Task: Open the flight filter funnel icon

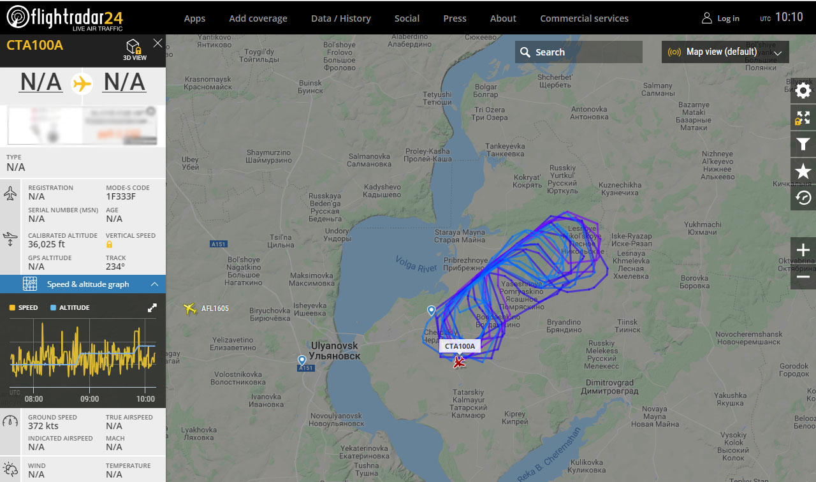Action: point(803,144)
